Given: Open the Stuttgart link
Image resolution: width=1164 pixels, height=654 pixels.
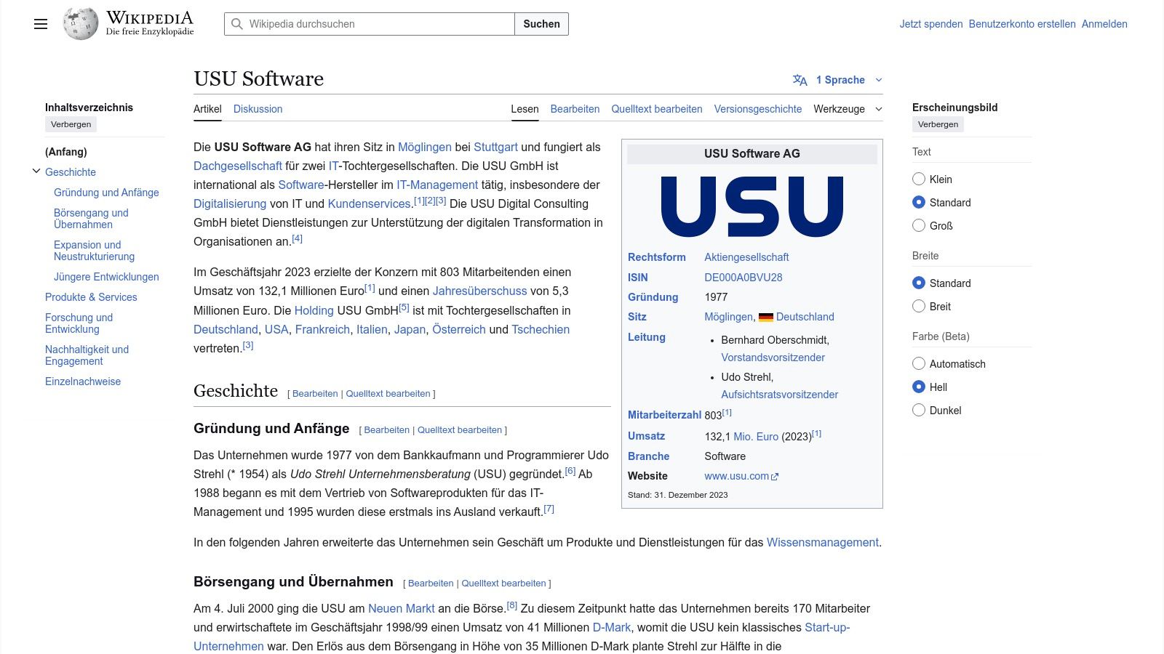Looking at the screenshot, I should coord(496,147).
